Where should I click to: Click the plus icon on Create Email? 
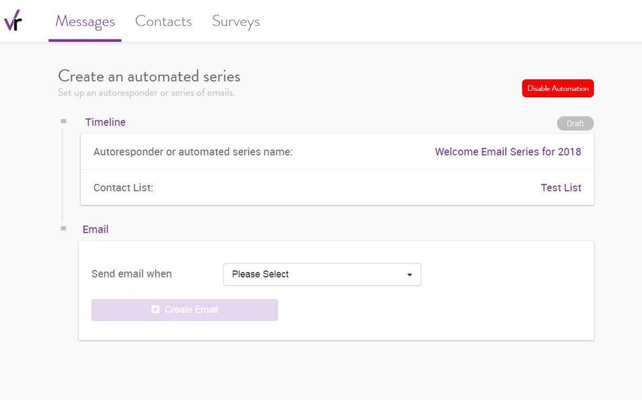(155, 310)
